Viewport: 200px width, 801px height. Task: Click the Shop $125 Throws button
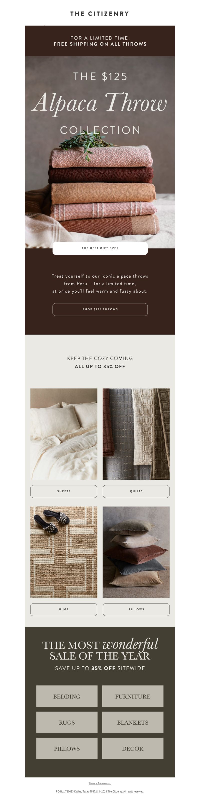[x=100, y=309]
